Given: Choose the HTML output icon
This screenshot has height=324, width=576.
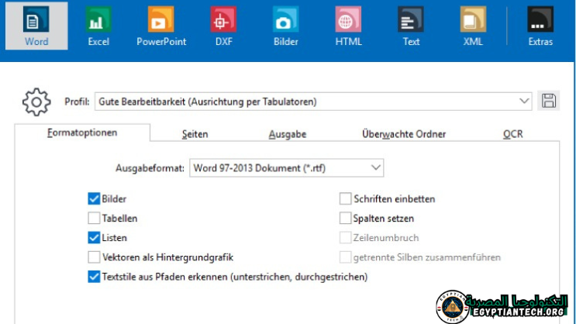Looking at the screenshot, I should pos(348,20).
